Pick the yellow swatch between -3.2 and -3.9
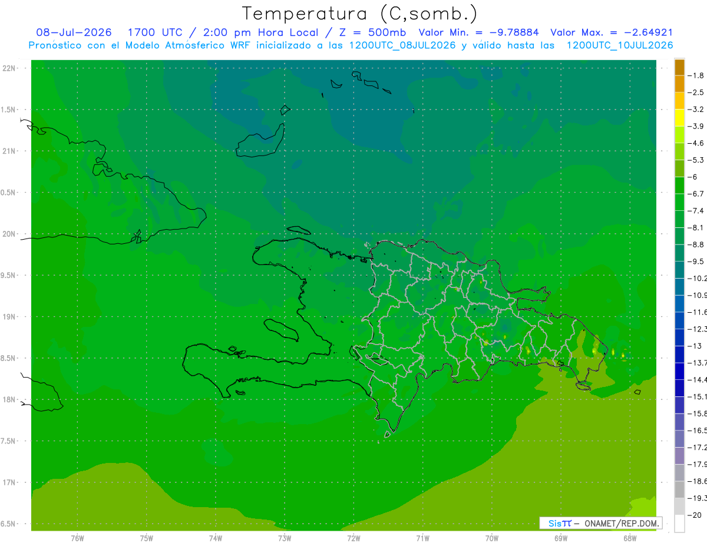The width and height of the screenshot is (707, 546). [679, 118]
